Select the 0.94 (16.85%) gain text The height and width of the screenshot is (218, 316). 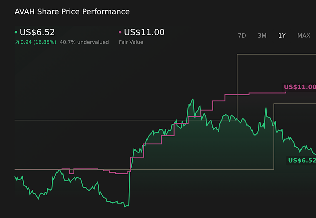(x=38, y=42)
